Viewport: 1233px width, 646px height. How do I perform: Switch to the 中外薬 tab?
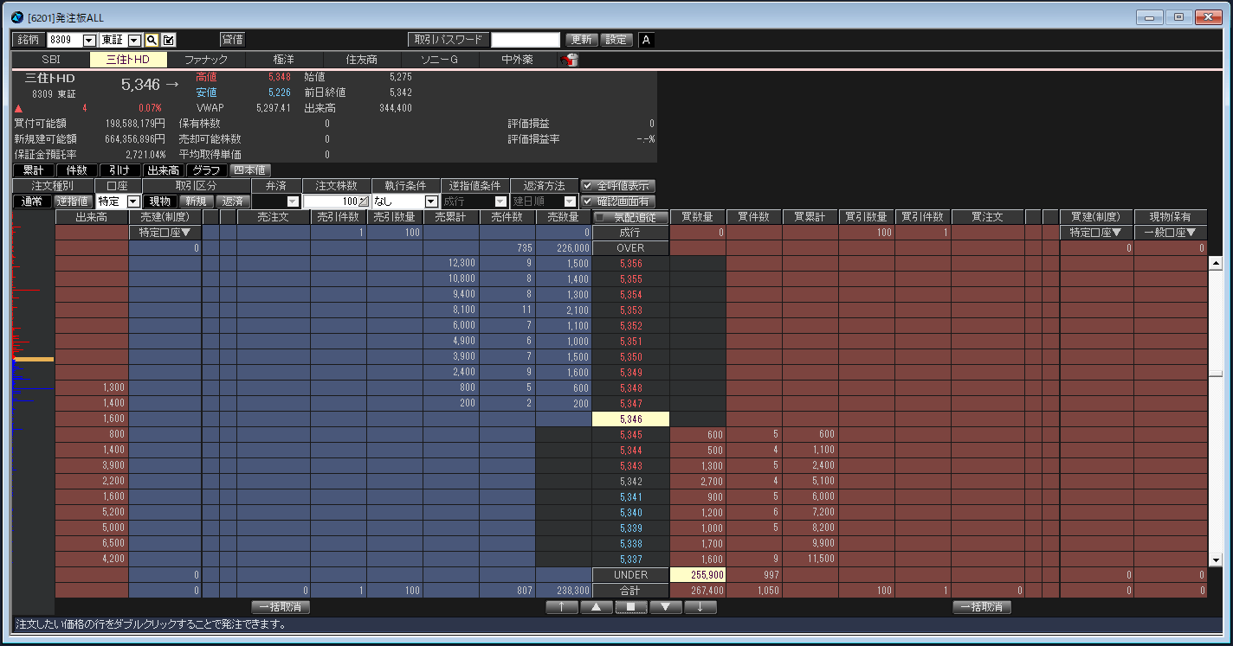(x=517, y=60)
